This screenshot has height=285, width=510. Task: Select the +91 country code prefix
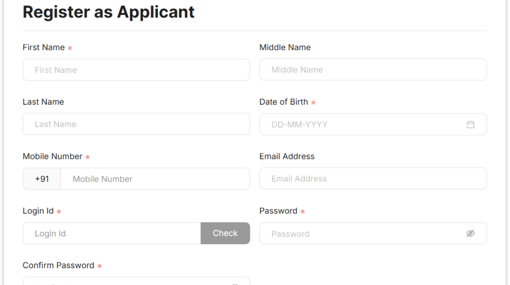[x=42, y=179]
